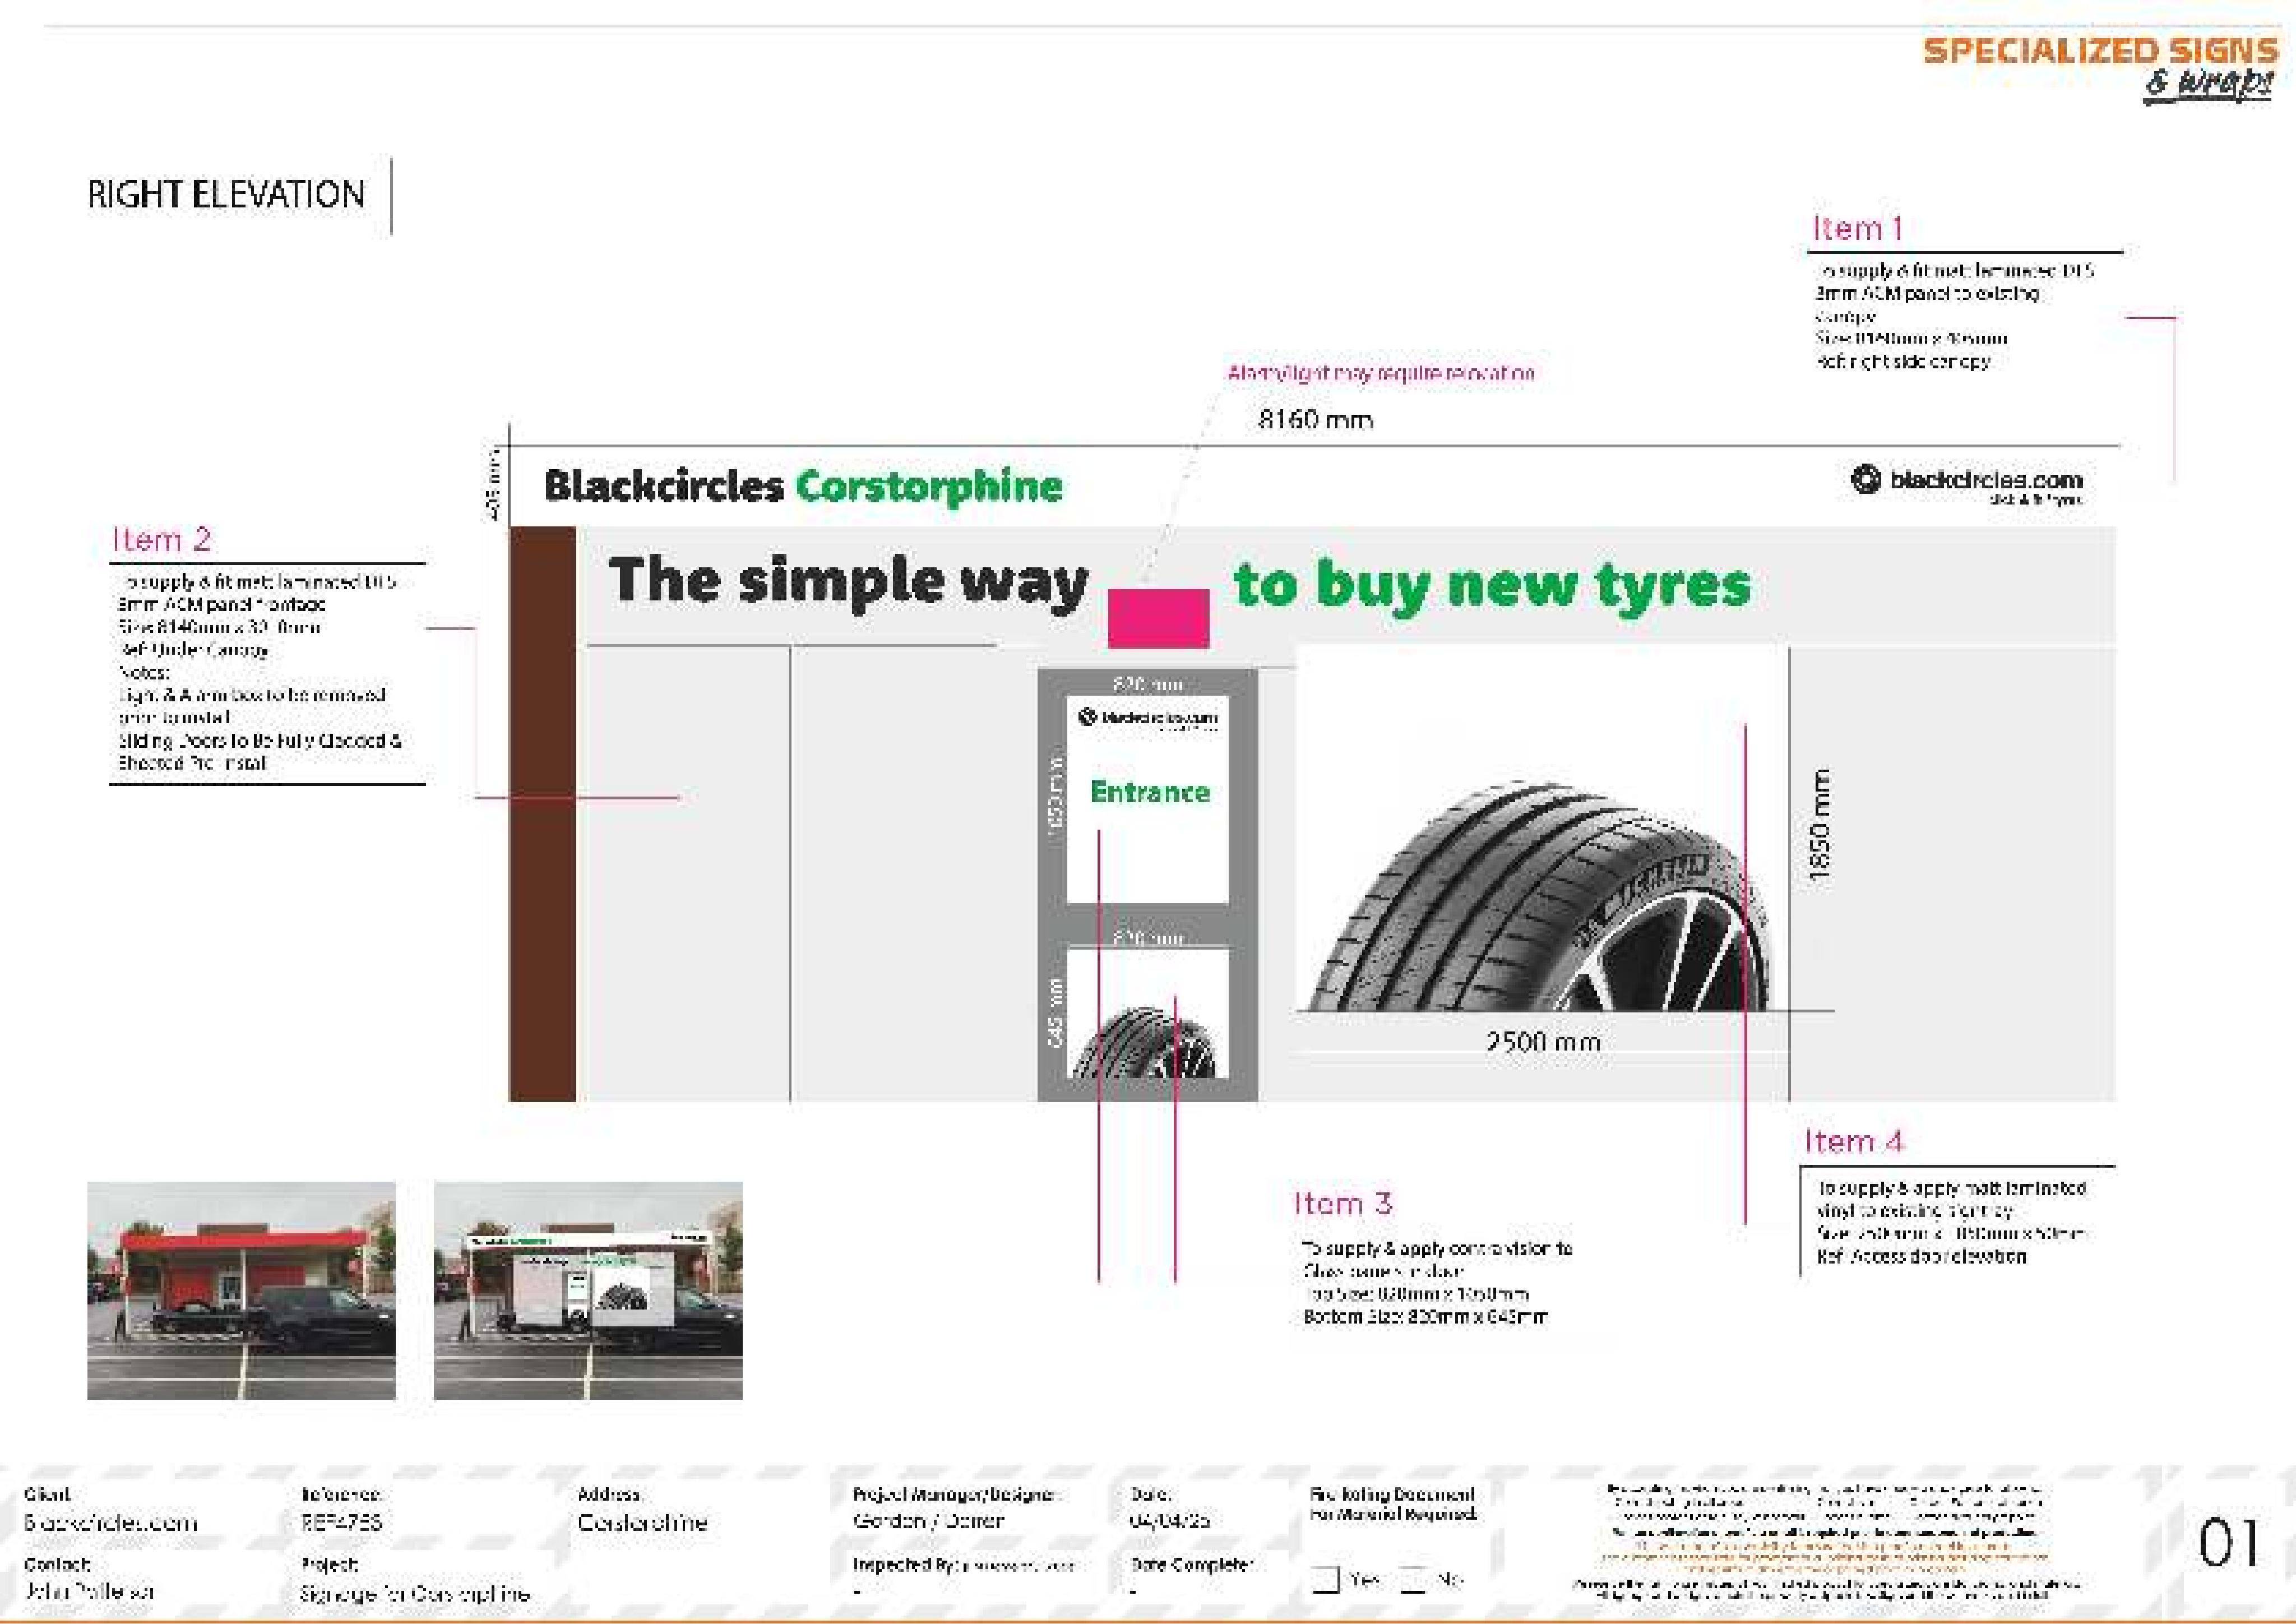Screen dimensions: 2296x1624
Task: Select the Item 3 heading
Action: click(1342, 1203)
